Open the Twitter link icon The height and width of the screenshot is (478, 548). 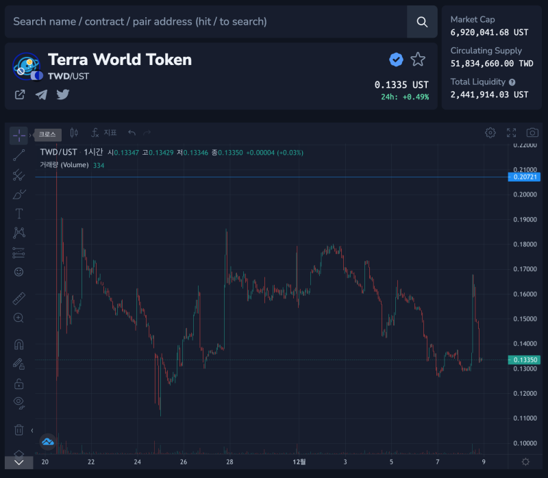click(63, 95)
